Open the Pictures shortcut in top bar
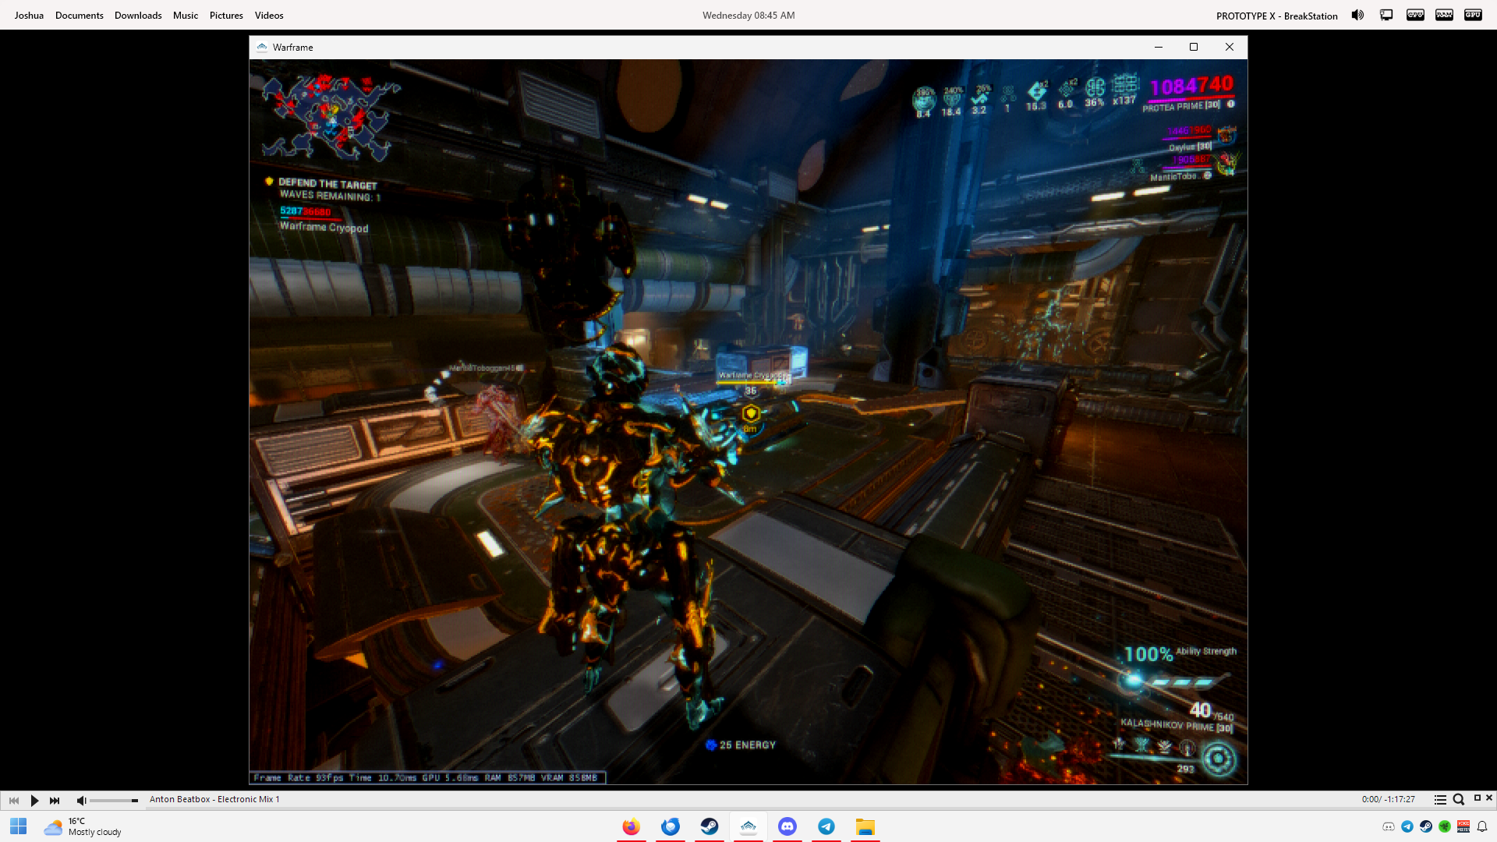The image size is (1497, 842). [226, 15]
